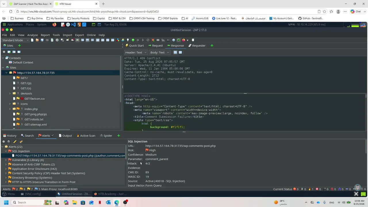This screenshot has width=368, height=207.
Task: Collapse the Contexts tree node
Action: coord(3,58)
